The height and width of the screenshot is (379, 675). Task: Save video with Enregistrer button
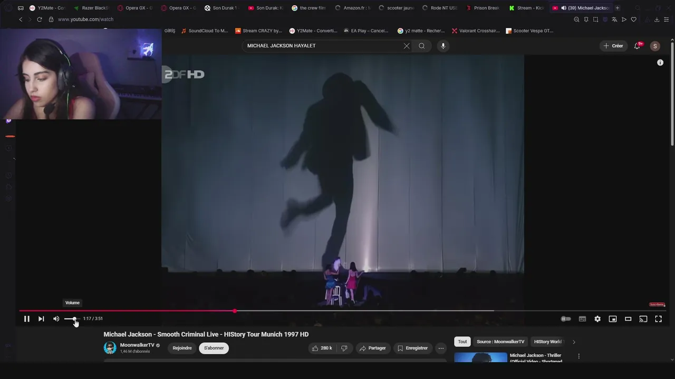[x=412, y=348]
